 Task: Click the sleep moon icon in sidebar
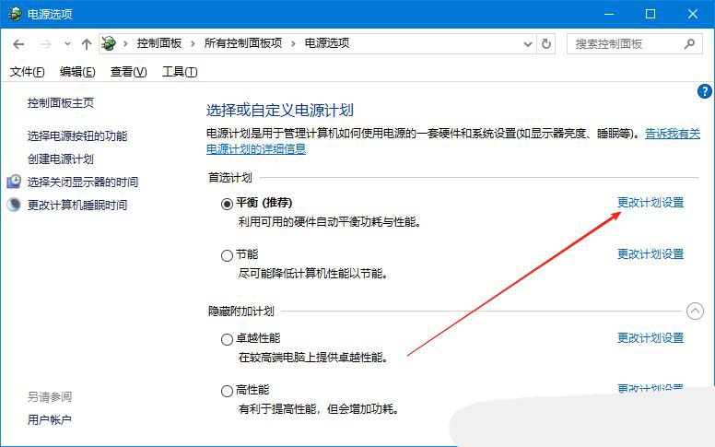[14, 205]
